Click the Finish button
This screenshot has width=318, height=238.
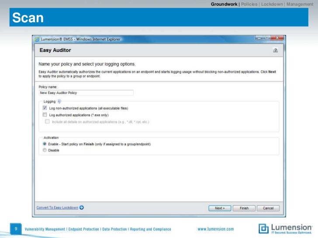click(244, 208)
